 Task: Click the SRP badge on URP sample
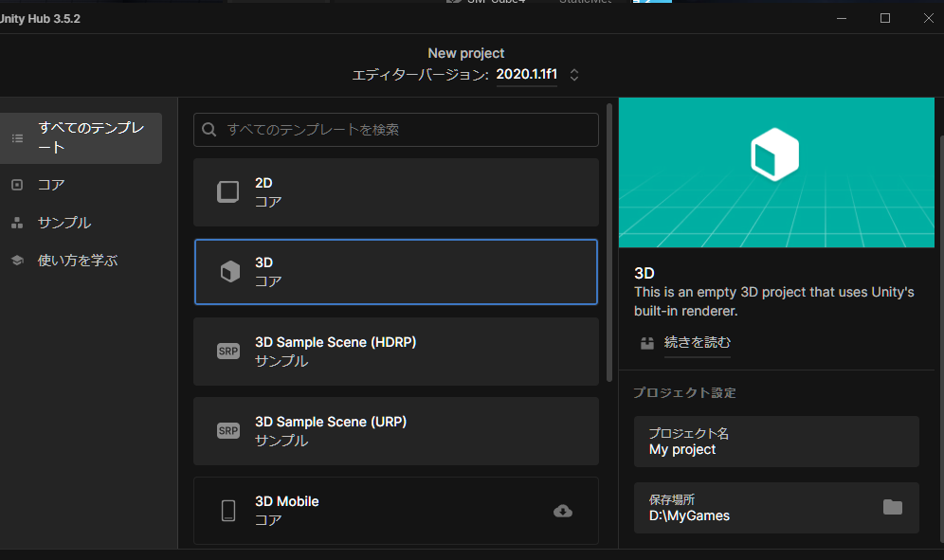[228, 431]
